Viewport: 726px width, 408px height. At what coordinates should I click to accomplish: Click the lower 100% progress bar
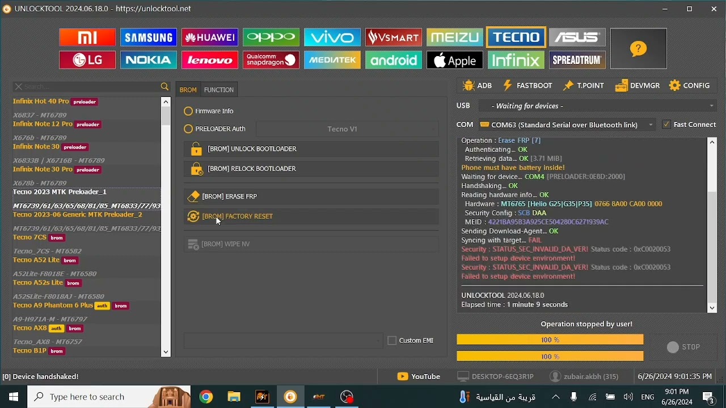[x=550, y=356]
